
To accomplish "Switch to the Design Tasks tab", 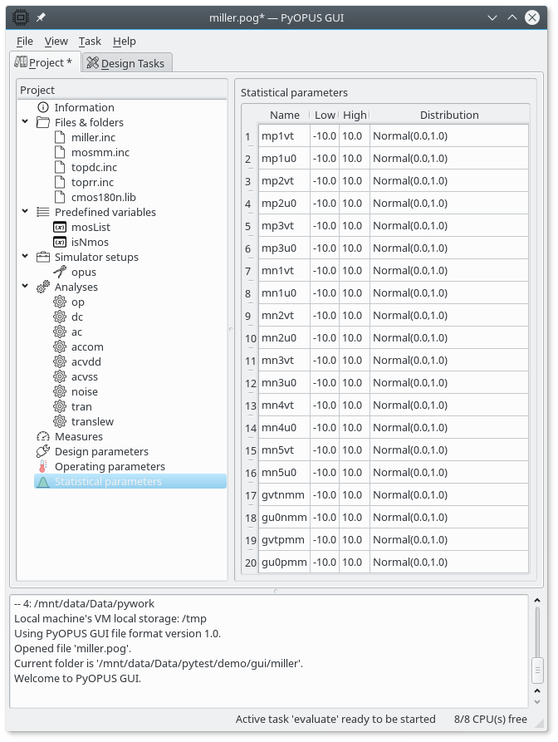I will click(126, 63).
